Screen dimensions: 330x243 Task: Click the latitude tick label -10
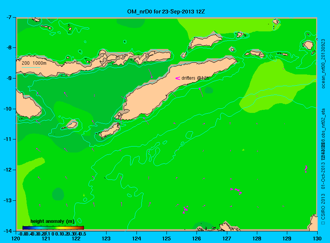click(x=7, y=109)
